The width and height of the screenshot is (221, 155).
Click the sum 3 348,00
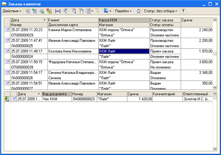[x=206, y=73]
